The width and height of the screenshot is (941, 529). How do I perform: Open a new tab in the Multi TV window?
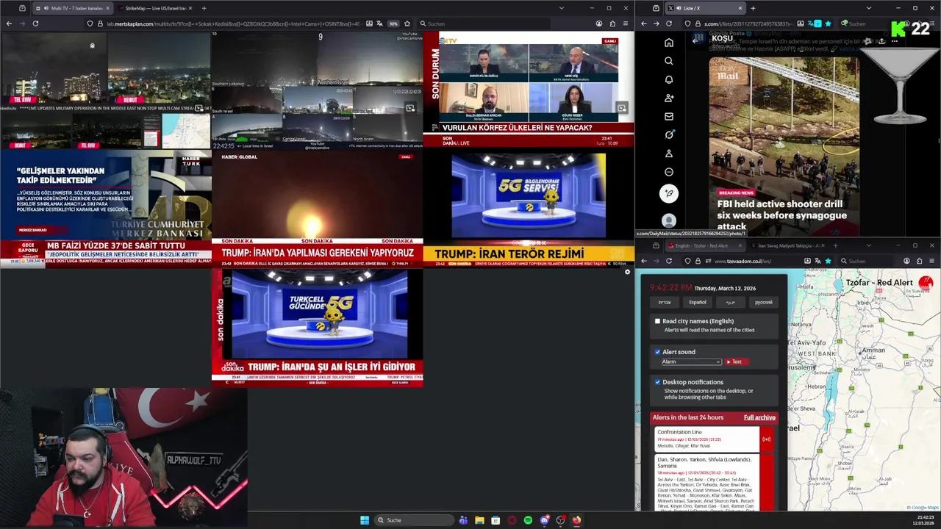click(x=204, y=8)
